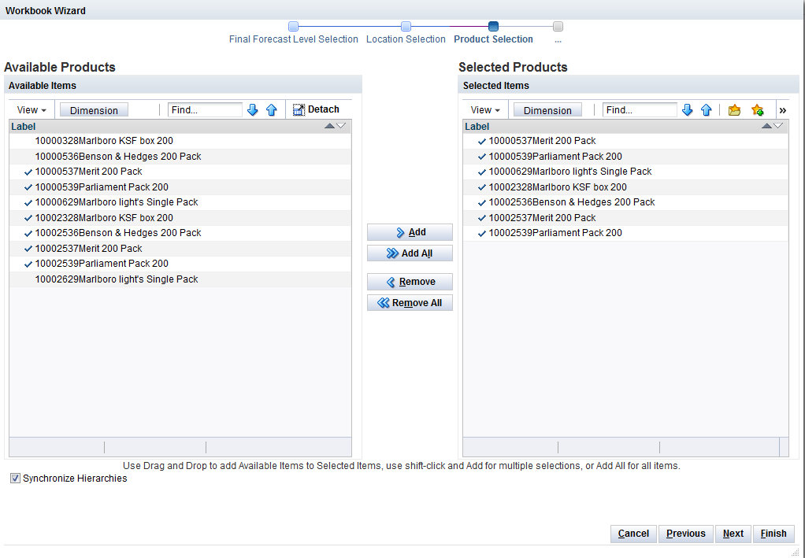Expand the toolbar overflow chevron in Selected Items
Viewport: 805px width, 558px height.
tap(782, 110)
